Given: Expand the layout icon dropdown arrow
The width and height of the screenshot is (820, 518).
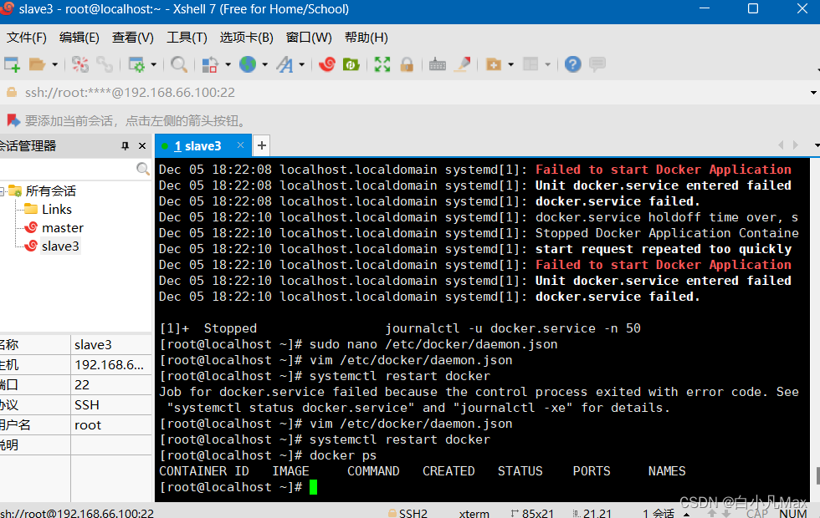Looking at the screenshot, I should click(x=547, y=65).
